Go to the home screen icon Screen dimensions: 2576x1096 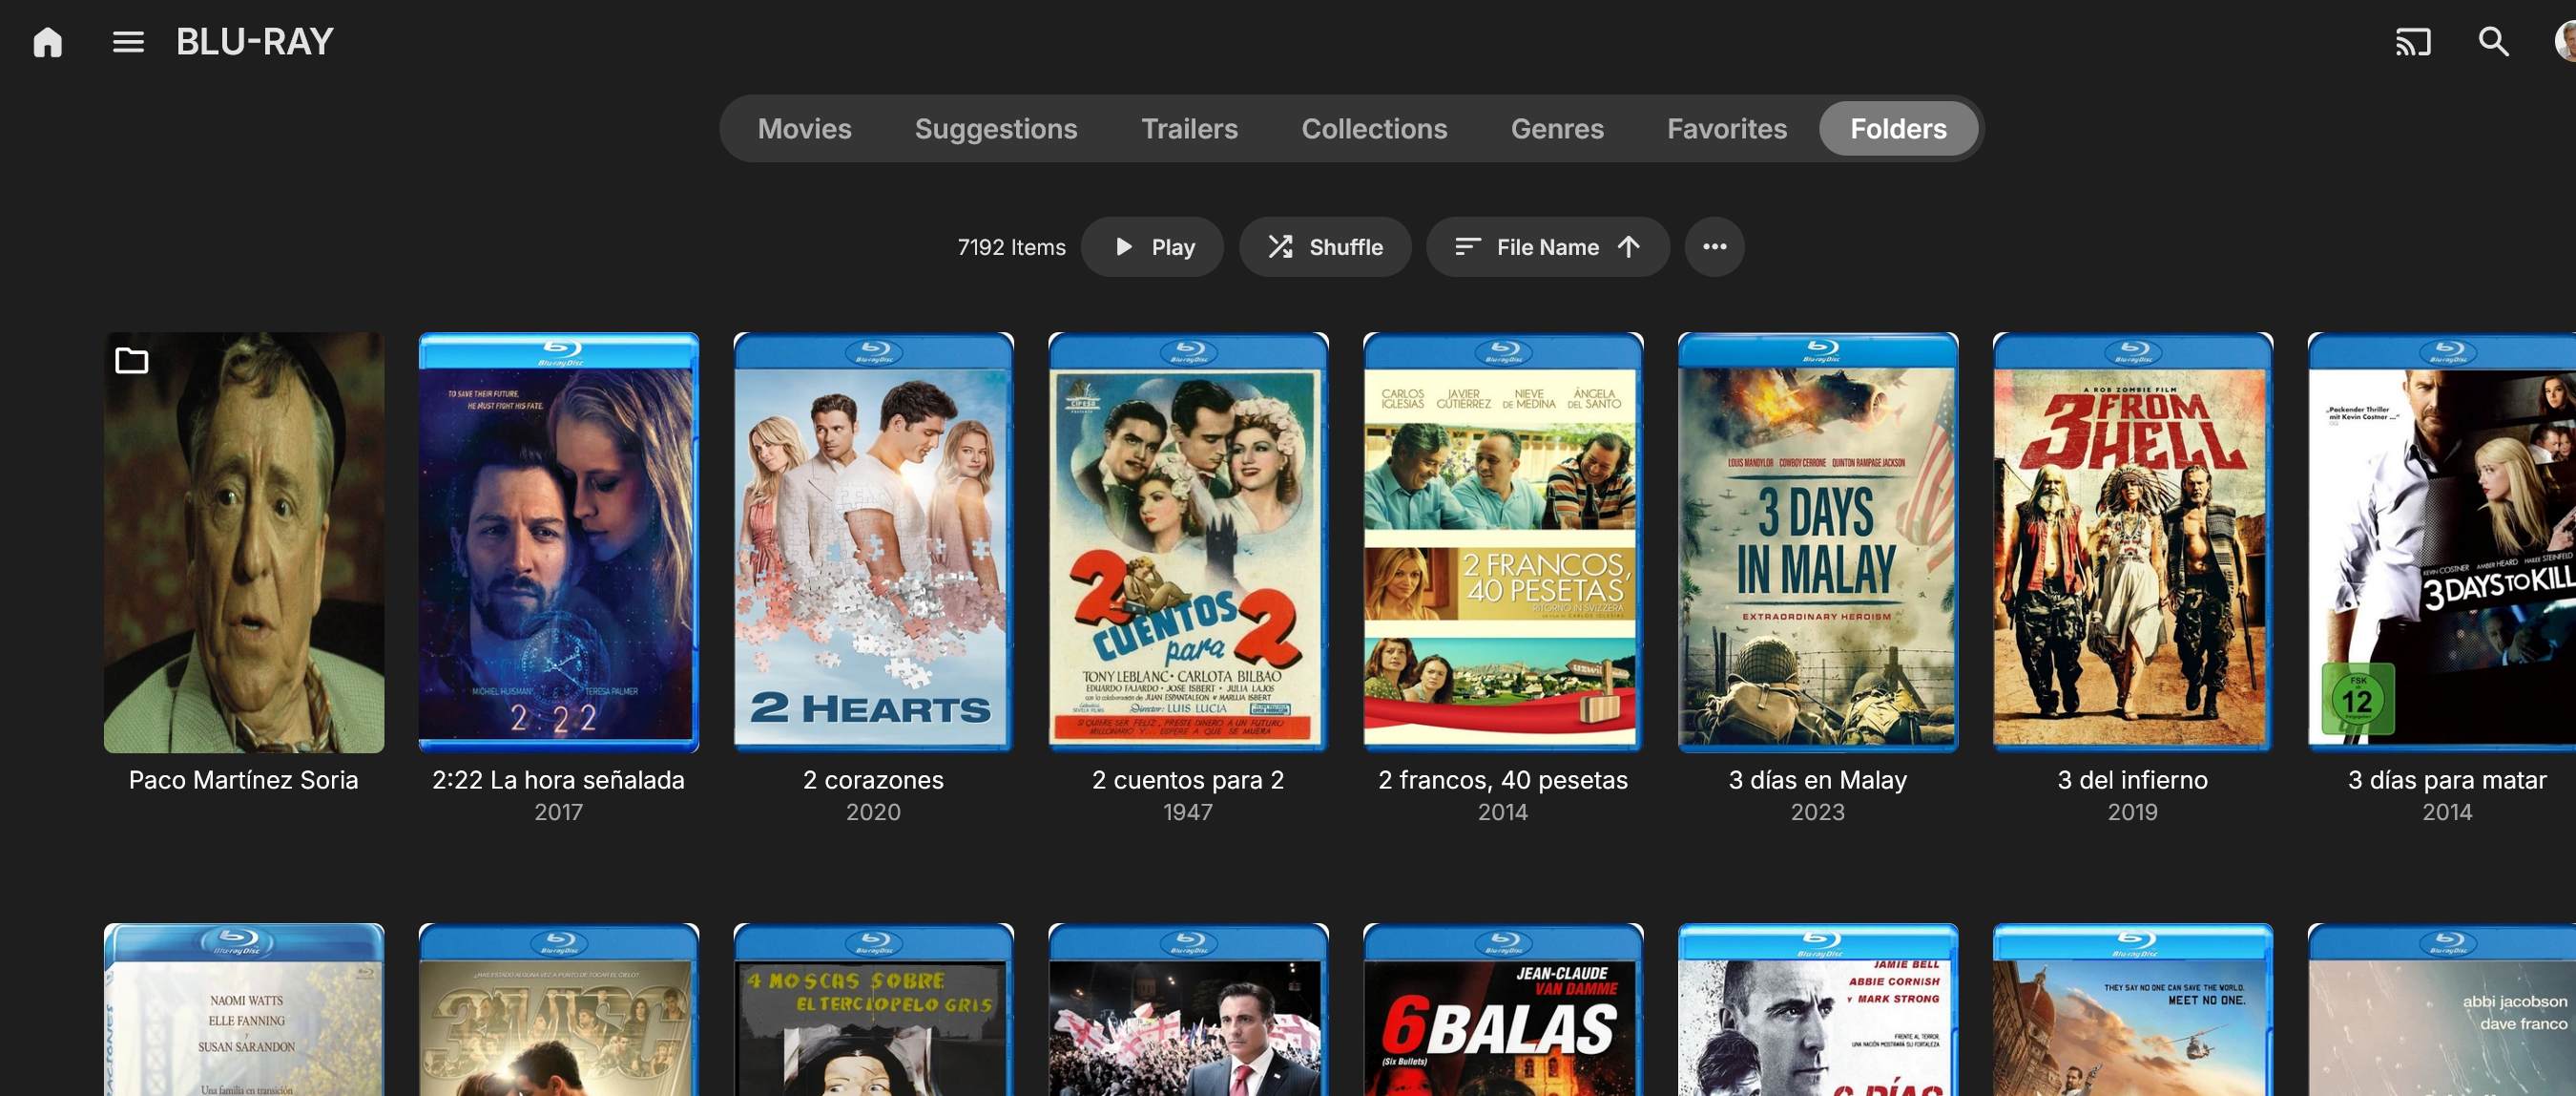point(47,42)
